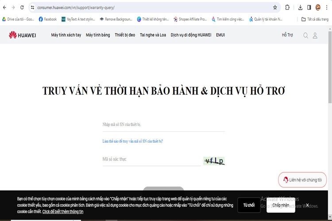
Task: Click the Huawei site search icon
Action: coord(305,35)
